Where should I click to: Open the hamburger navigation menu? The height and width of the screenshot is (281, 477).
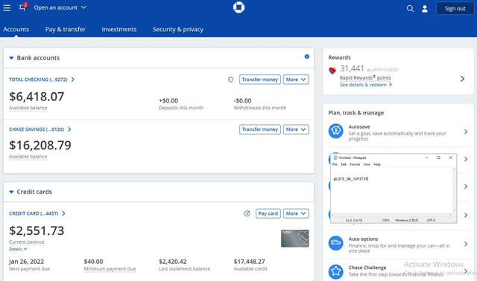click(7, 8)
